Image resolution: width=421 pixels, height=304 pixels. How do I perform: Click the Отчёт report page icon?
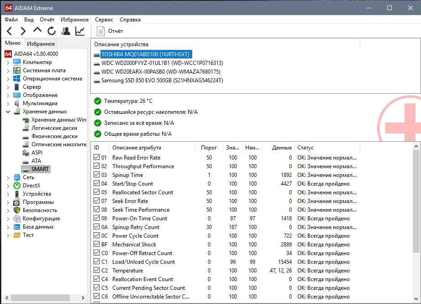(x=101, y=31)
